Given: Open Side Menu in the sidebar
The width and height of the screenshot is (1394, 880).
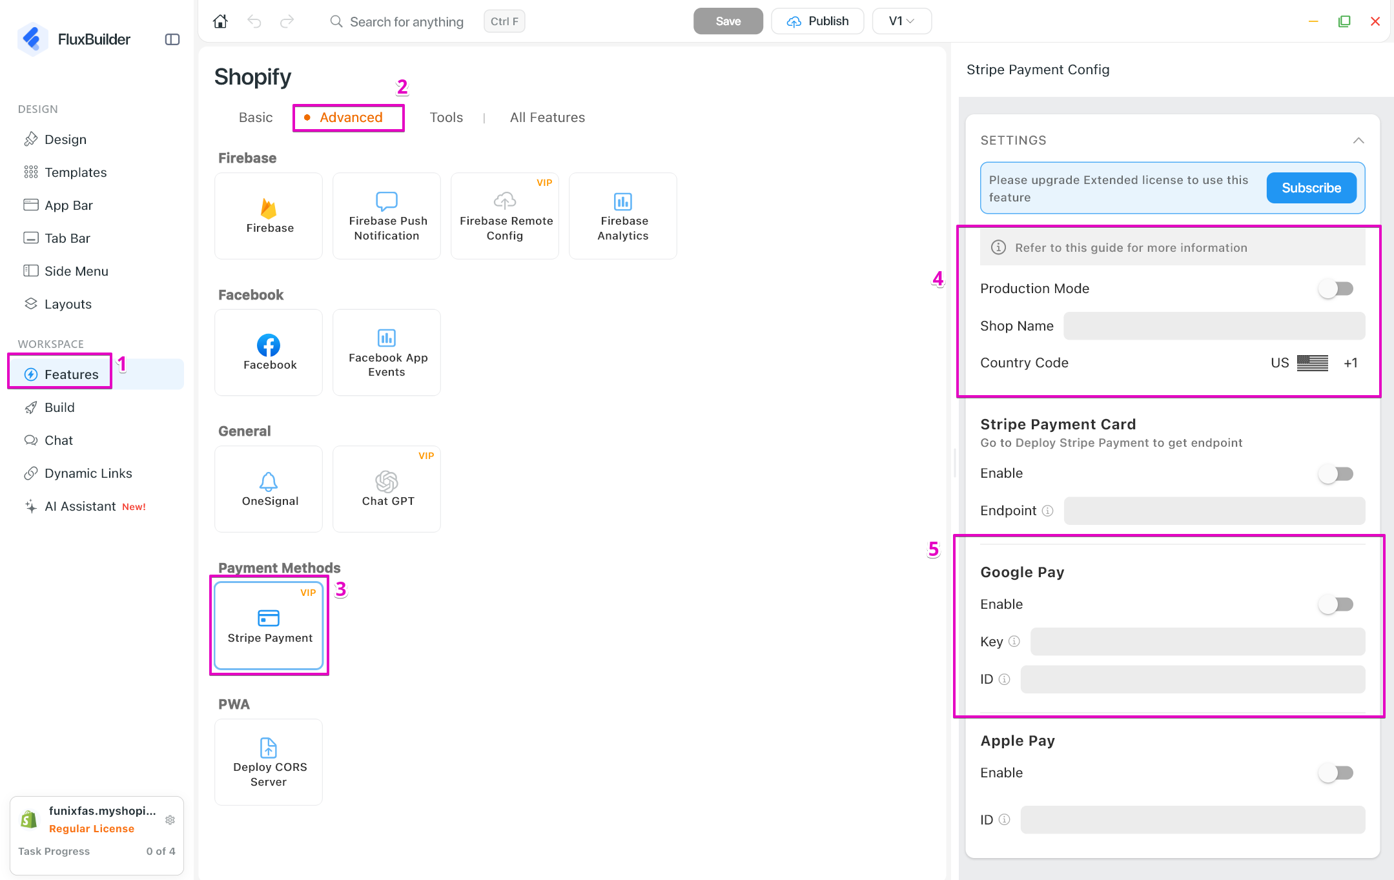Looking at the screenshot, I should point(97,271).
